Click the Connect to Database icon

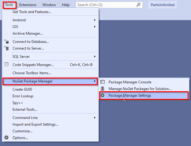[x=6, y=42]
